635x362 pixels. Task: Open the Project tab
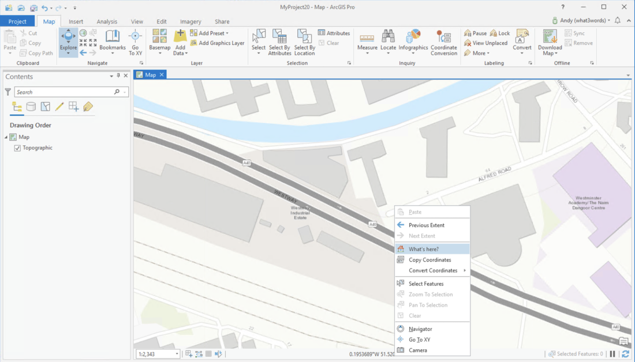[17, 21]
